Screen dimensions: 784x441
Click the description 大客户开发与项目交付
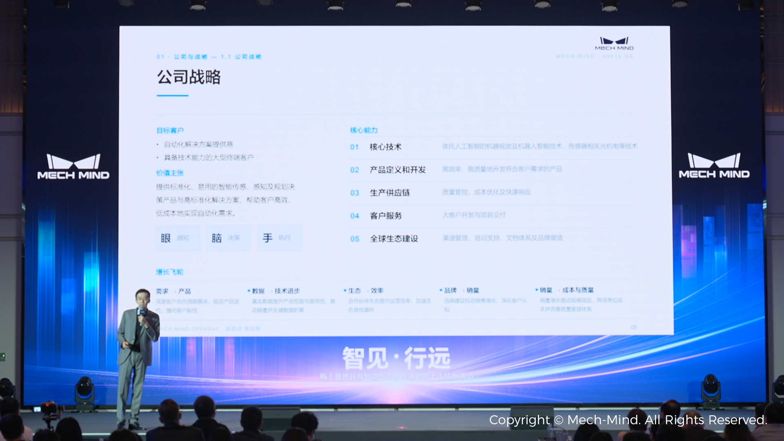(x=474, y=215)
